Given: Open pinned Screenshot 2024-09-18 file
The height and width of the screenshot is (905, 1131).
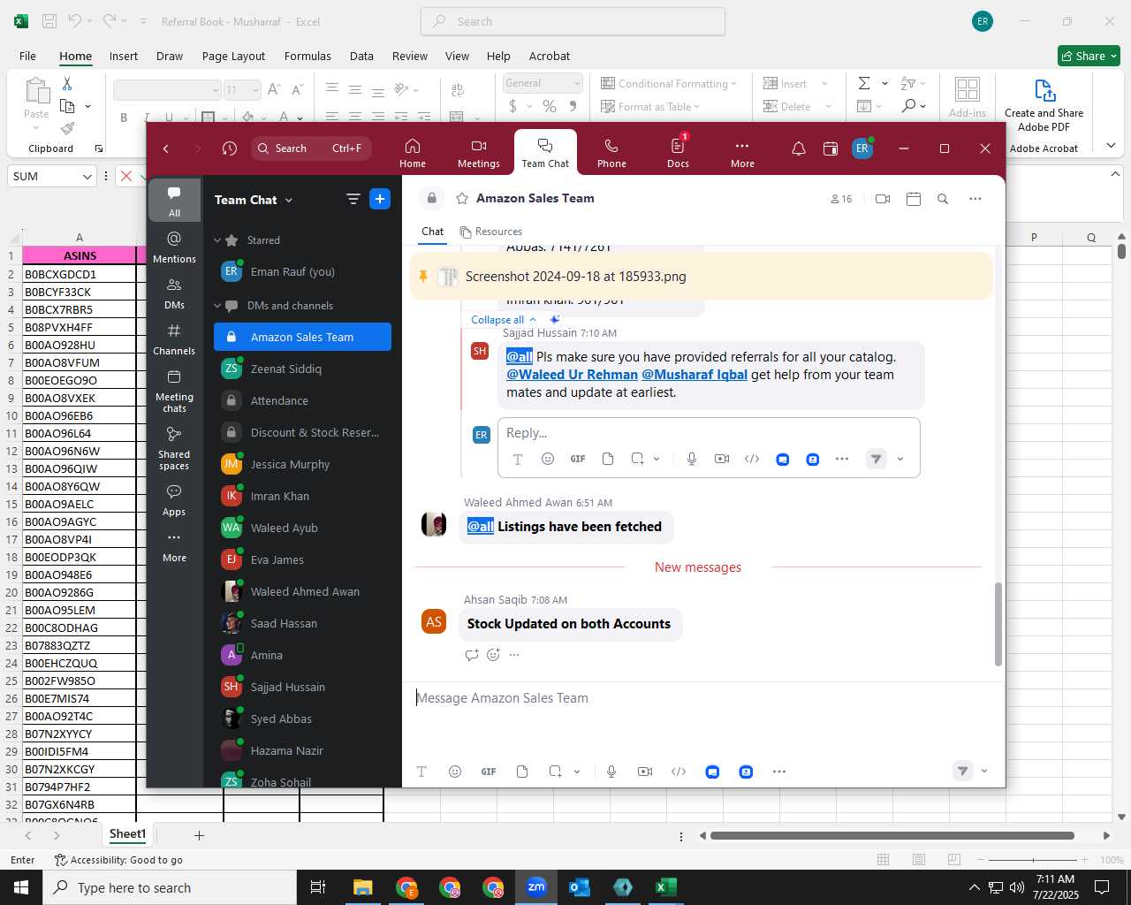Looking at the screenshot, I should (575, 277).
